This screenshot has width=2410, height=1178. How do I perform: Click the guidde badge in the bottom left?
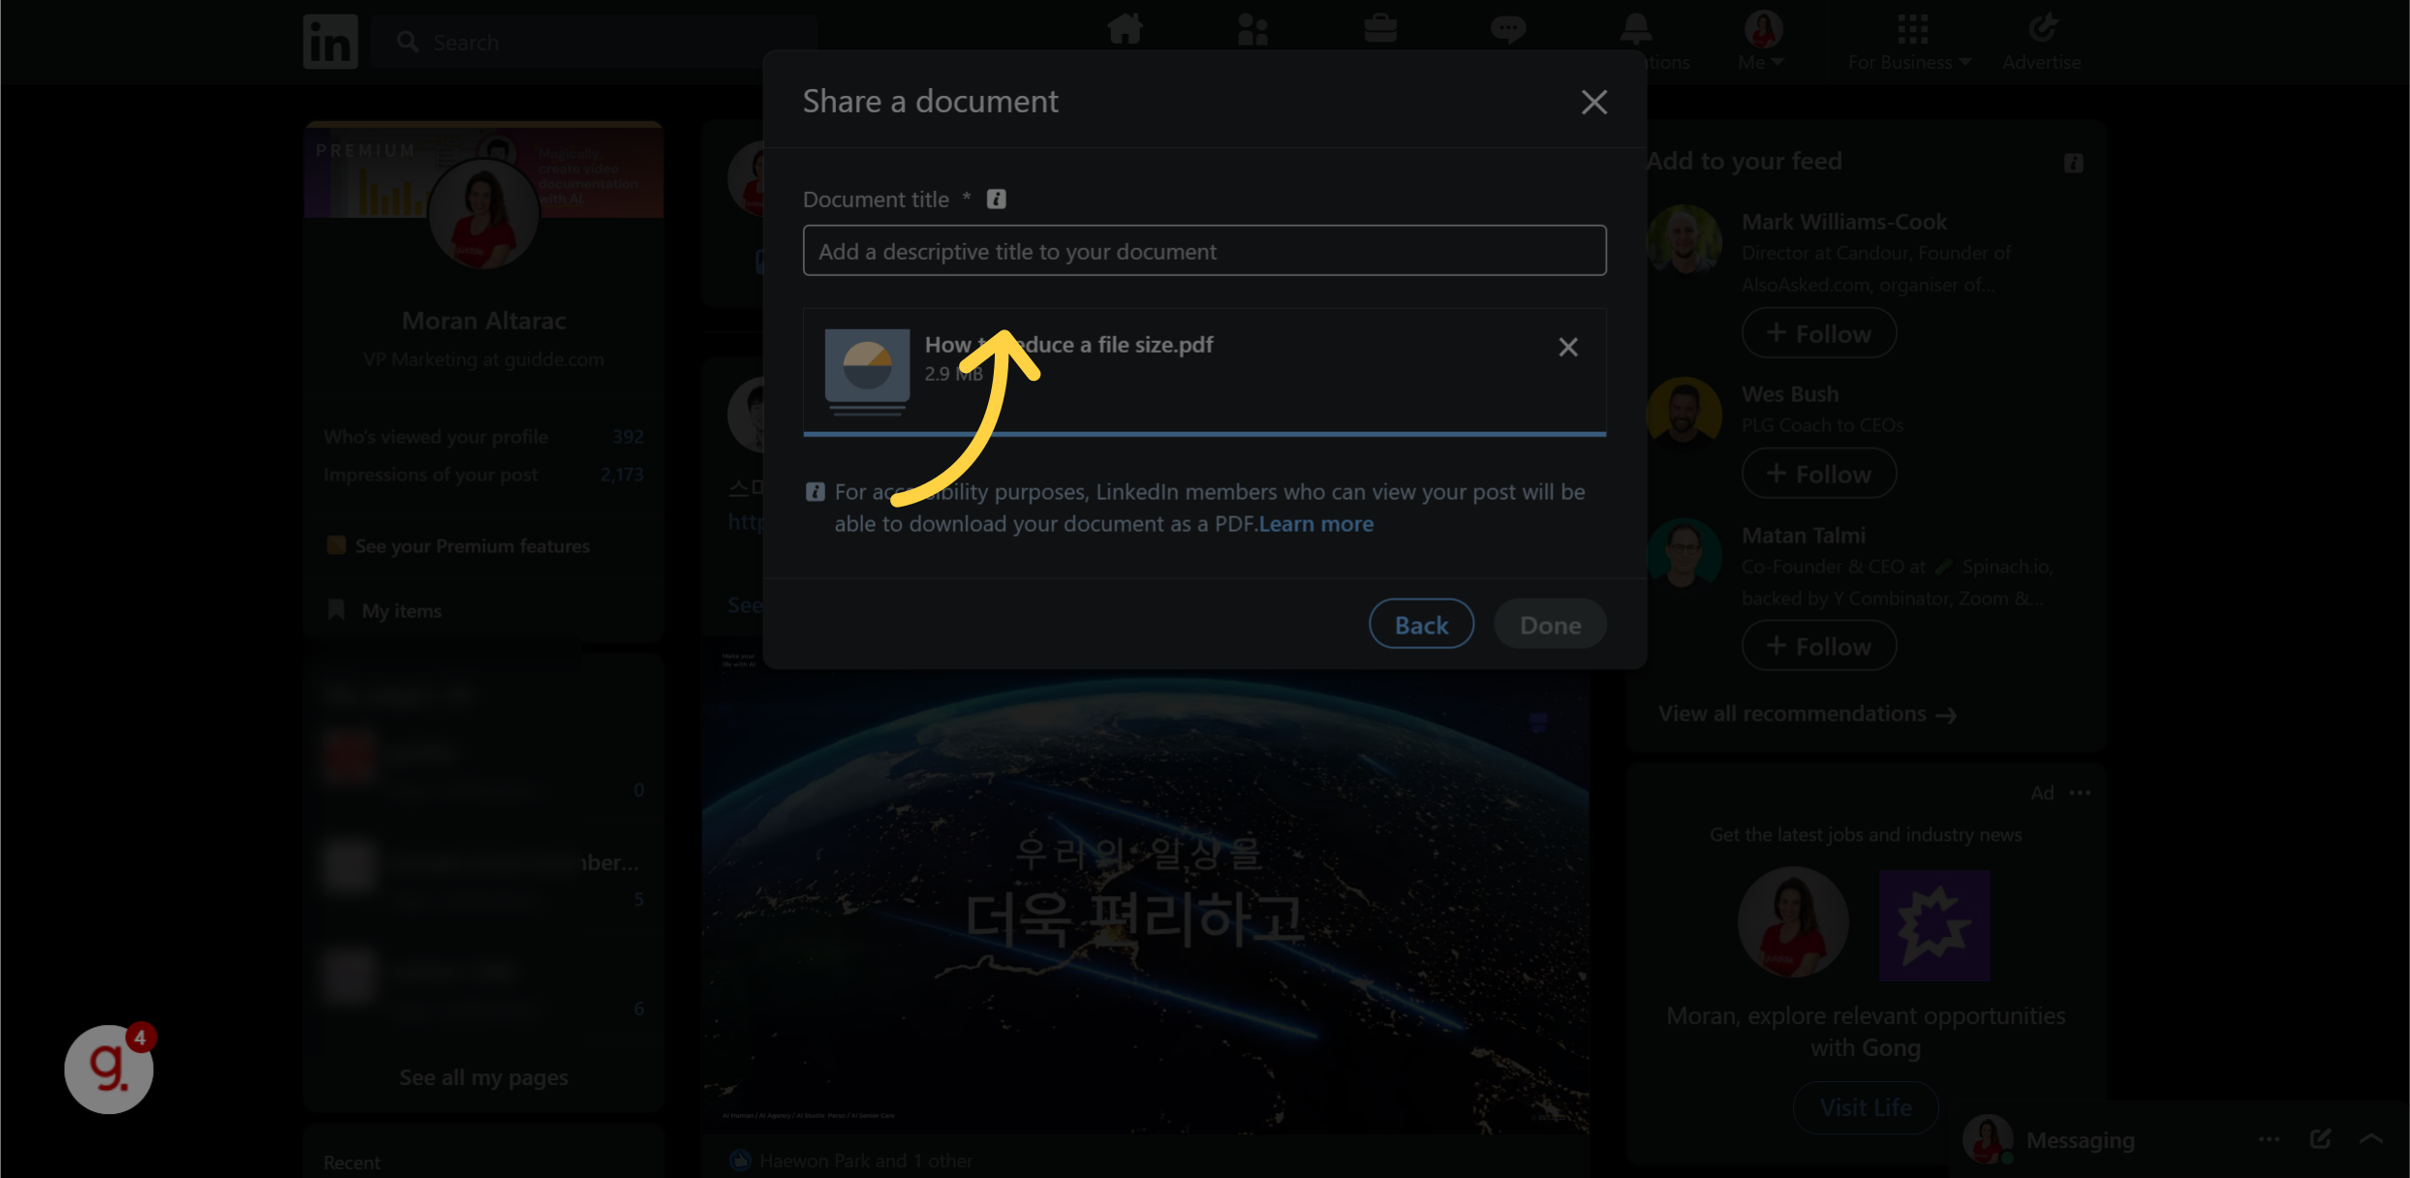point(108,1068)
